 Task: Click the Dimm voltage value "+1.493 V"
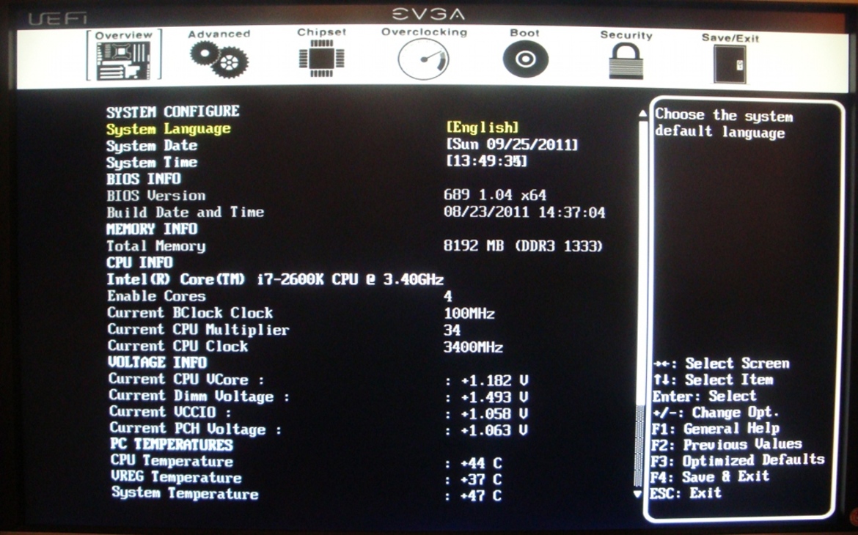(494, 397)
